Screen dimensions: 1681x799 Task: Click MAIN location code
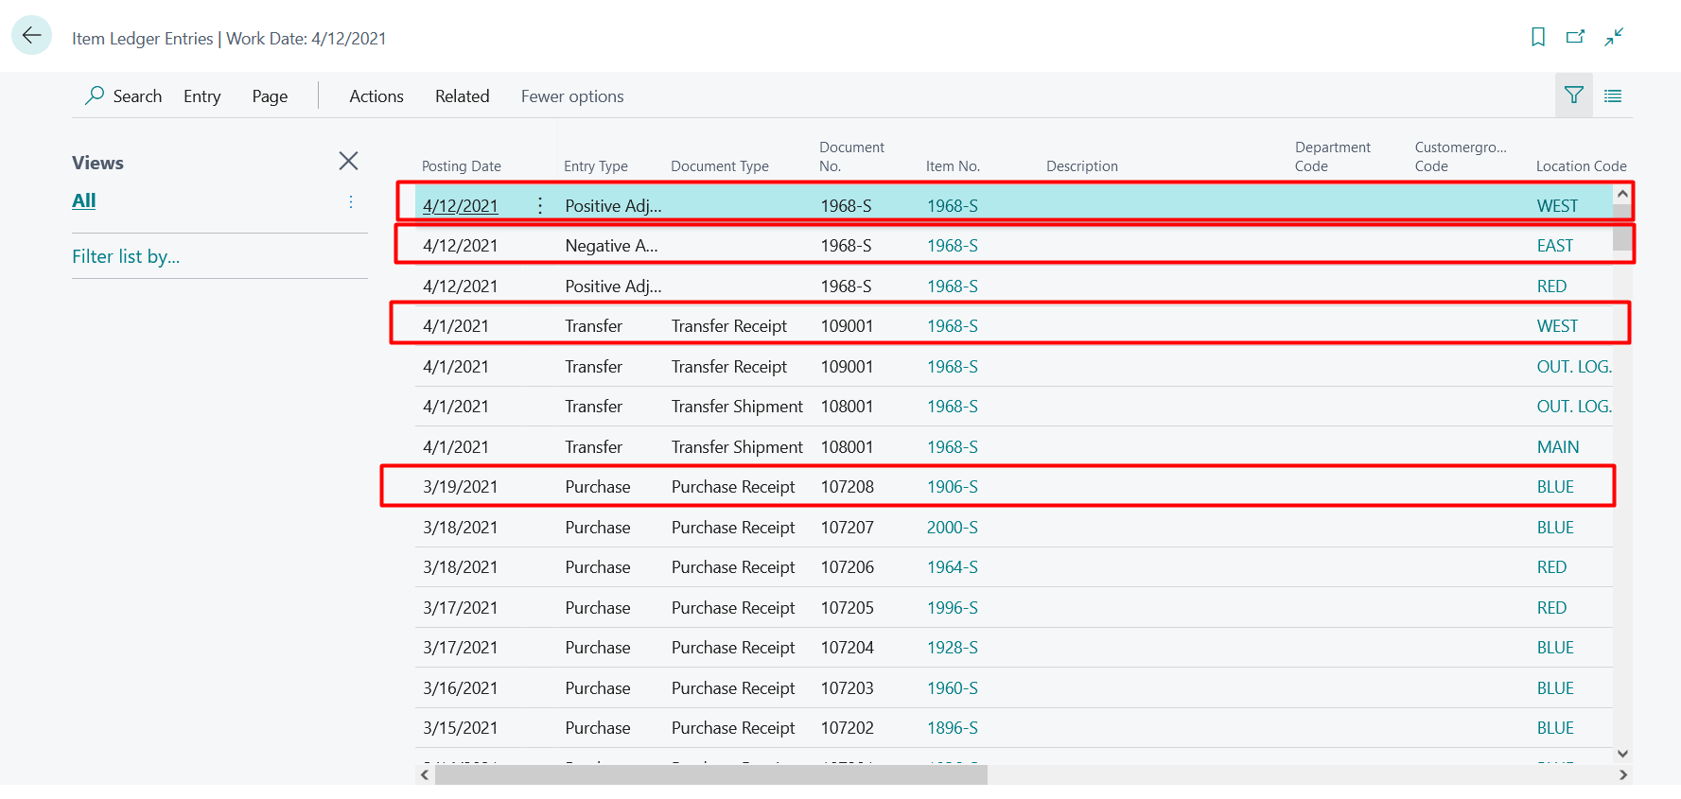1558,446
